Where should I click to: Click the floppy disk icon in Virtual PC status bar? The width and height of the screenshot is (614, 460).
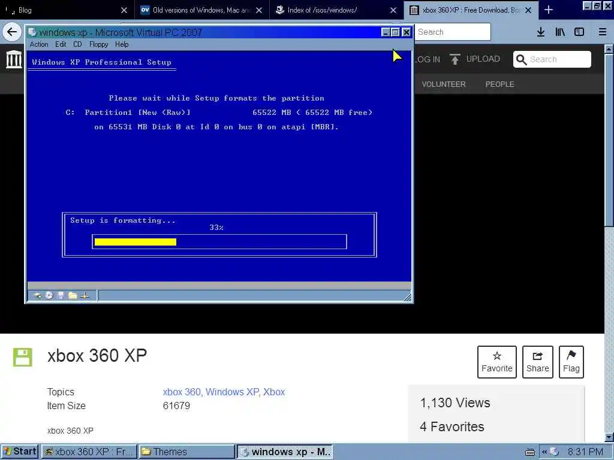61,295
